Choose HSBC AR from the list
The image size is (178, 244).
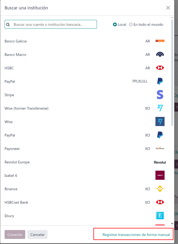click(85, 68)
